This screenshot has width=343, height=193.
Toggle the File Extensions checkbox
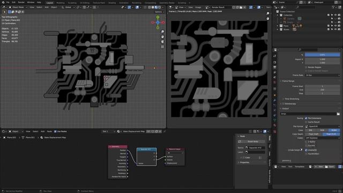pyautogui.click(x=306, y=118)
